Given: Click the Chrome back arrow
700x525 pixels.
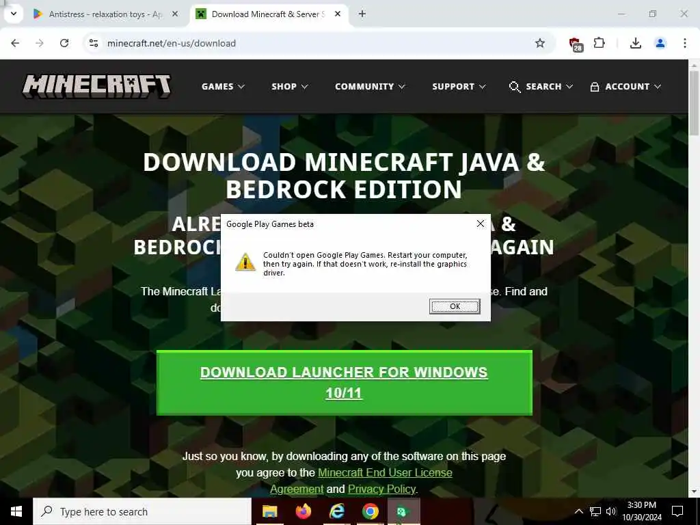Looking at the screenshot, I should click(15, 43).
